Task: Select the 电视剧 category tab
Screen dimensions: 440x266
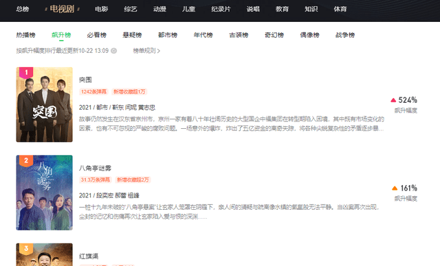Action: point(62,9)
